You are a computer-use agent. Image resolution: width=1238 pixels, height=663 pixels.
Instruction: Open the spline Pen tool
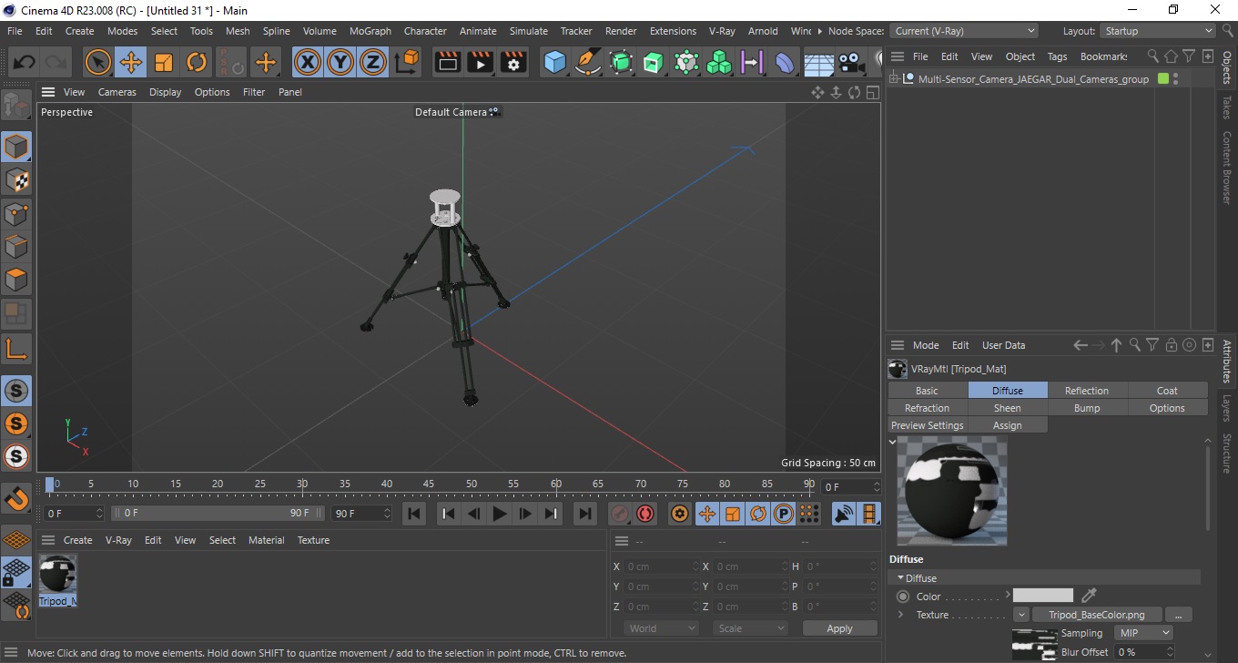[588, 63]
